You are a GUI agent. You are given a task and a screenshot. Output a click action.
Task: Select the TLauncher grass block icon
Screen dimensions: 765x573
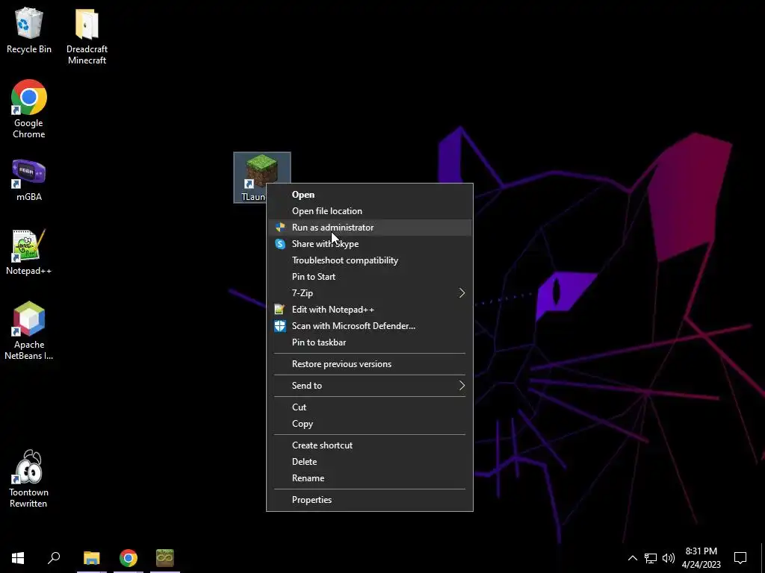(262, 171)
